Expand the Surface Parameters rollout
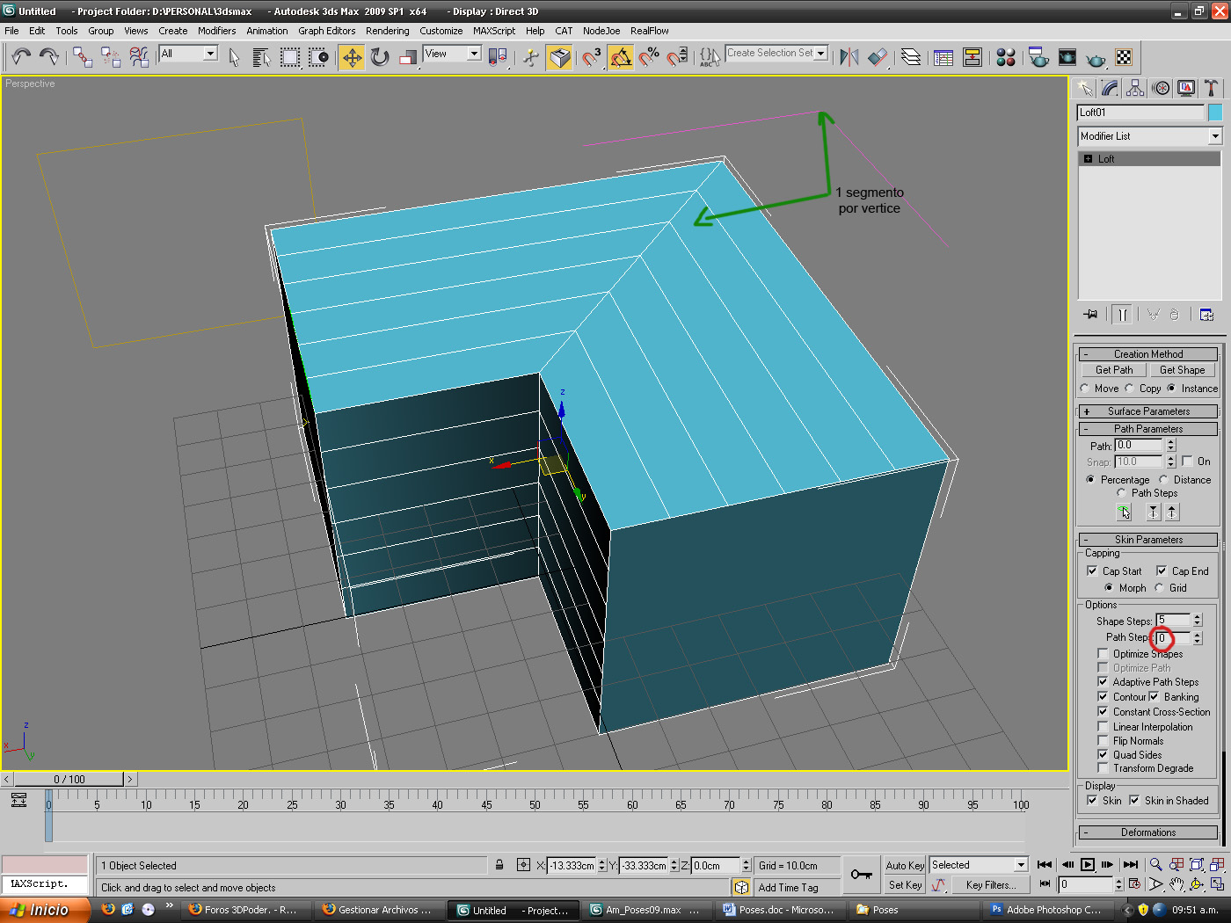 point(1148,411)
